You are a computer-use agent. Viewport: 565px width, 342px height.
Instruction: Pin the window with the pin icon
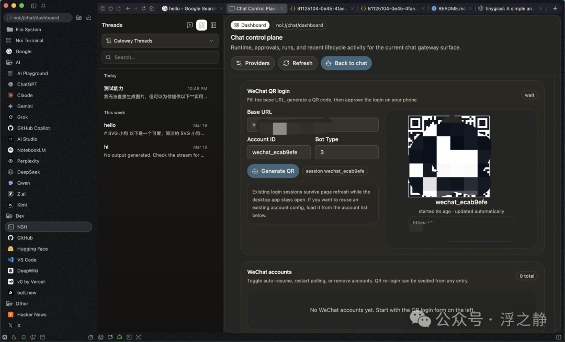click(x=43, y=6)
